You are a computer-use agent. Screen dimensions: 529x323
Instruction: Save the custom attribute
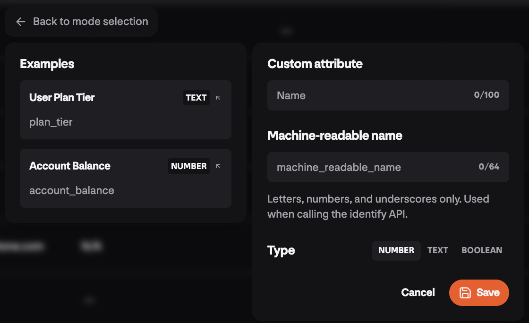pyautogui.click(x=479, y=293)
